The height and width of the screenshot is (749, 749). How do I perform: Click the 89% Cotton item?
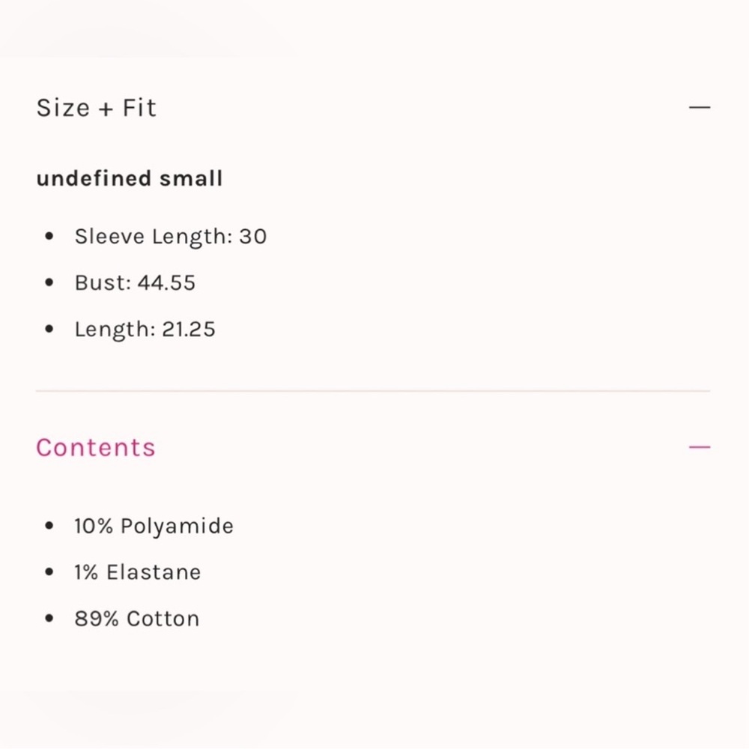tap(137, 619)
